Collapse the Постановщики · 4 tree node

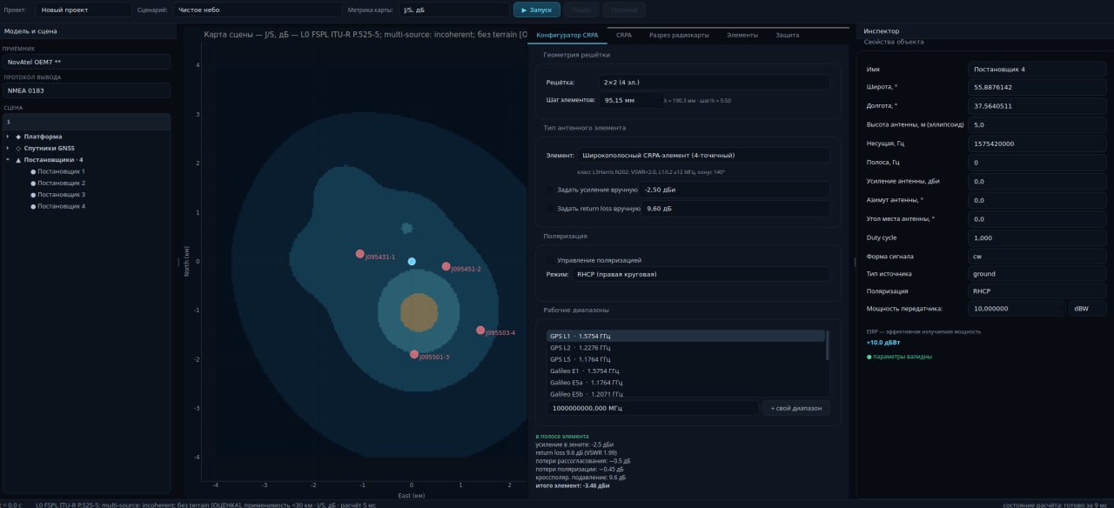click(x=8, y=160)
